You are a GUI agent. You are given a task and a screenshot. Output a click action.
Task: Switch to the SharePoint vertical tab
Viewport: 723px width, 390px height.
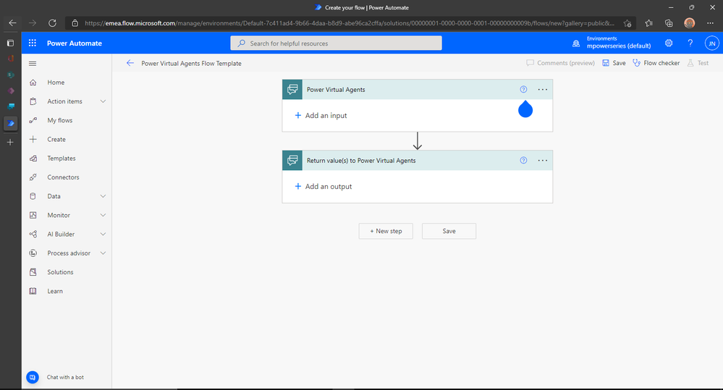coord(11,75)
